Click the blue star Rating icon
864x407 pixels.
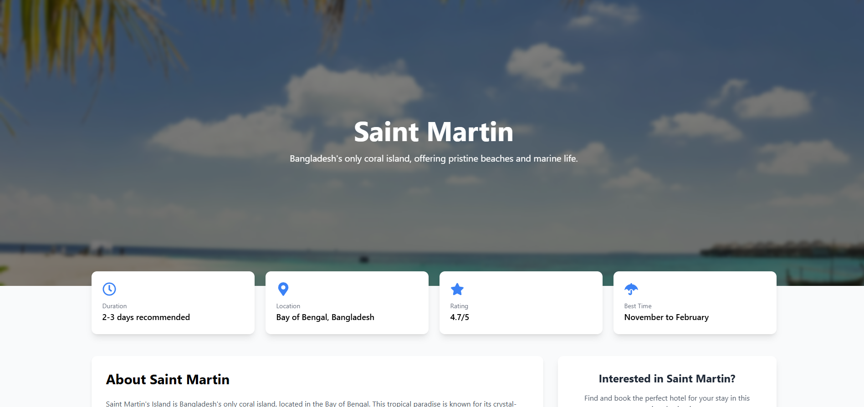tap(457, 289)
